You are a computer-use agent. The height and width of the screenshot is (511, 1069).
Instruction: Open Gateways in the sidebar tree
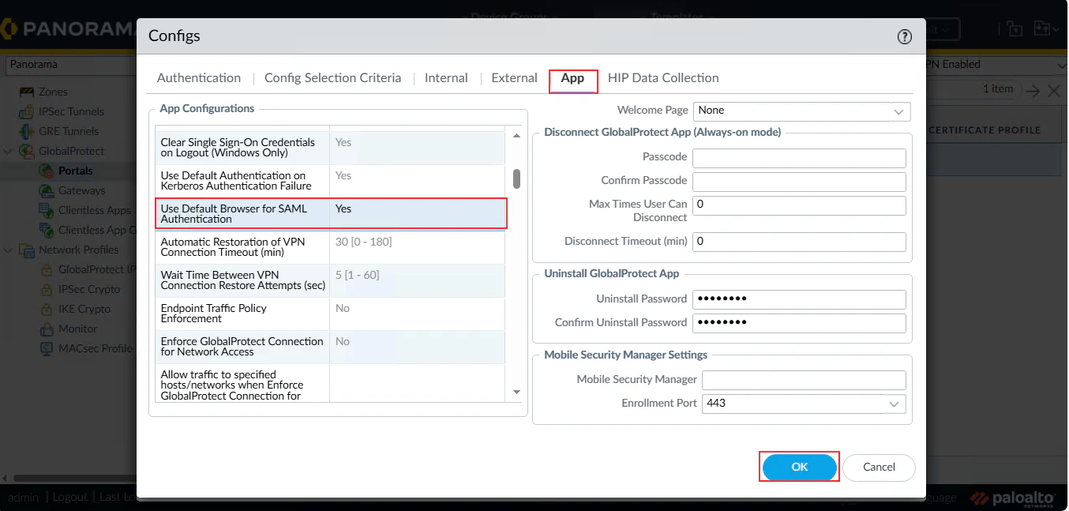click(81, 190)
